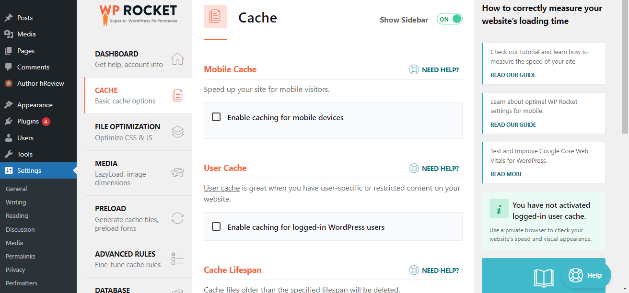Check Enable caching for logged-in WordPress users

click(x=216, y=226)
